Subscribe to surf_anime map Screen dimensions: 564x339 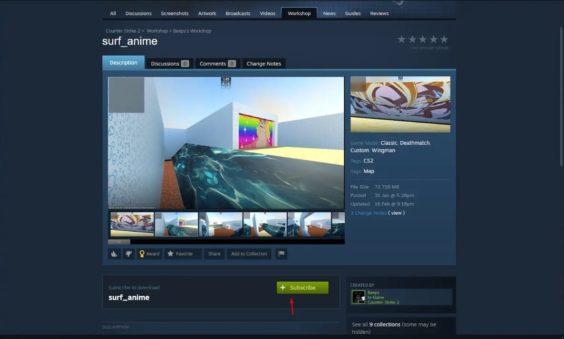point(302,288)
